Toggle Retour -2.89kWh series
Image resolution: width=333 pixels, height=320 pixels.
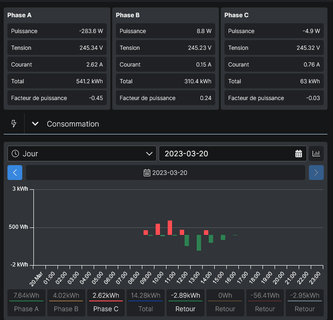tap(186, 302)
